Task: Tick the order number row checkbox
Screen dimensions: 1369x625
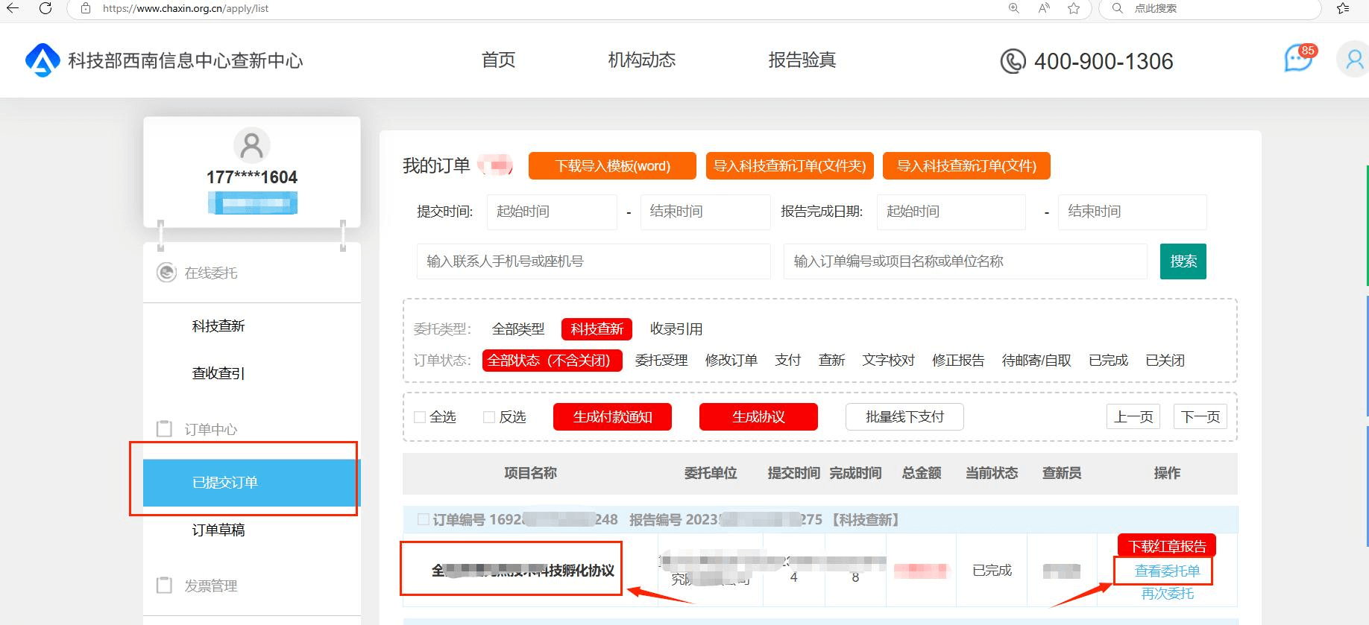Action: (424, 519)
